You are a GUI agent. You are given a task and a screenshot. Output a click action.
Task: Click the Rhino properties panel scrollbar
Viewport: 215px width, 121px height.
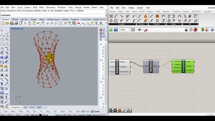pyautogui.click(x=106, y=75)
